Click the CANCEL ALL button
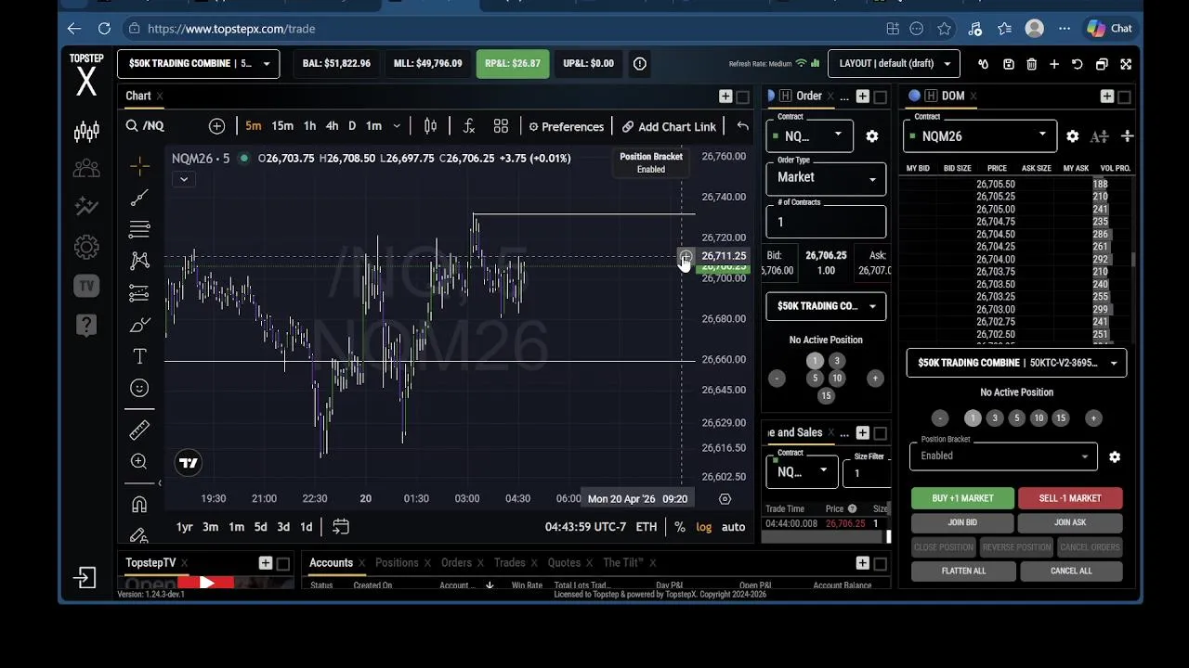This screenshot has width=1189, height=668. tap(1071, 571)
